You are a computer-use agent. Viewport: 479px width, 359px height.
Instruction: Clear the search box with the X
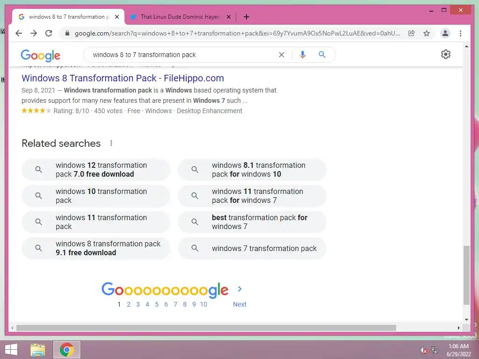pos(281,55)
